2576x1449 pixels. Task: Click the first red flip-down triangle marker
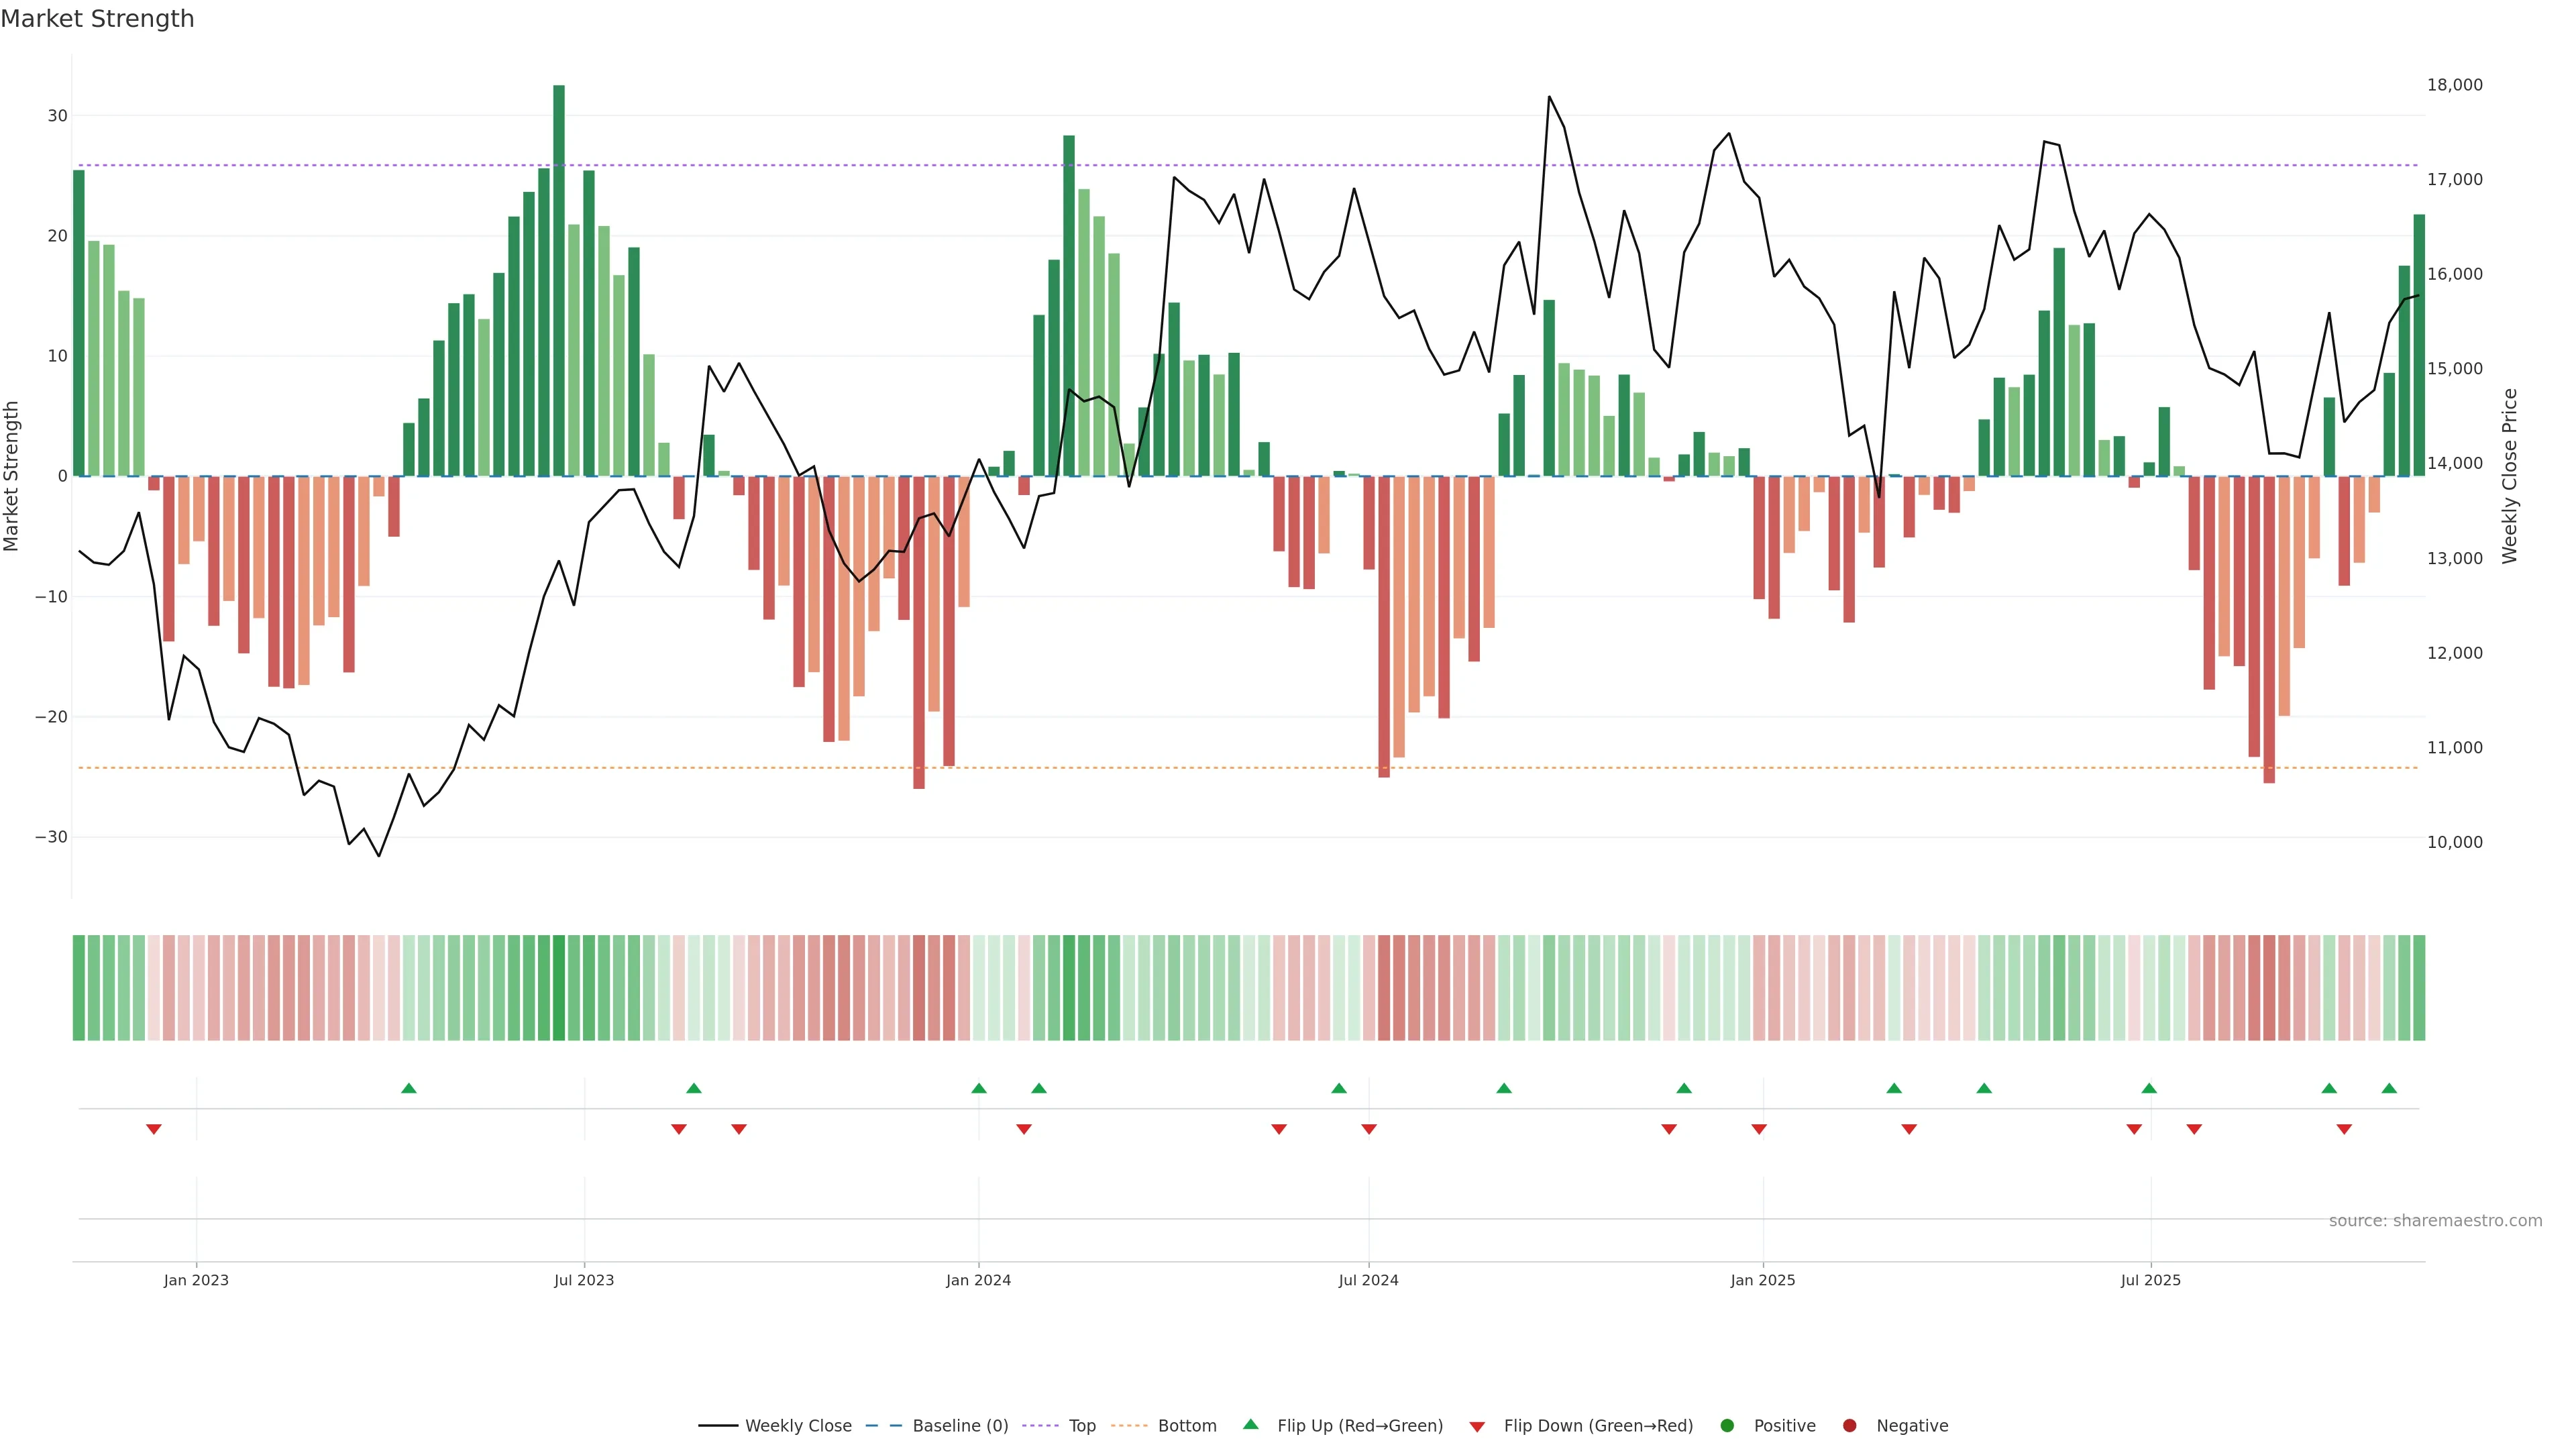click(154, 1129)
